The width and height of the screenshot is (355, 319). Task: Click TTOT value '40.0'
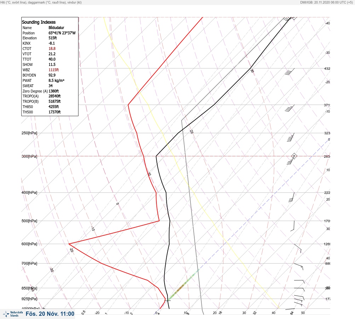pos(52,59)
